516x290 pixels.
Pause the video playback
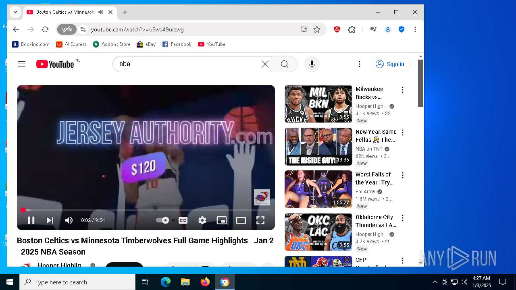[x=31, y=220]
